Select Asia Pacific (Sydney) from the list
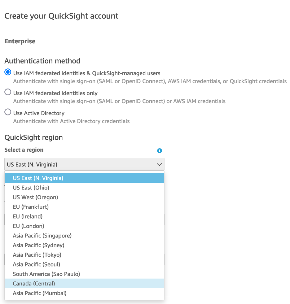 [38, 245]
